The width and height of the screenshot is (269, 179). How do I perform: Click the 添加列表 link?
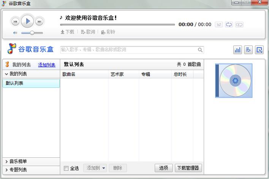[47, 65]
